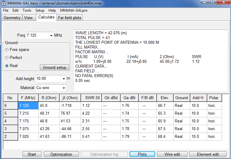
Task: Click the F/B dB column header
Action: pos(147,98)
